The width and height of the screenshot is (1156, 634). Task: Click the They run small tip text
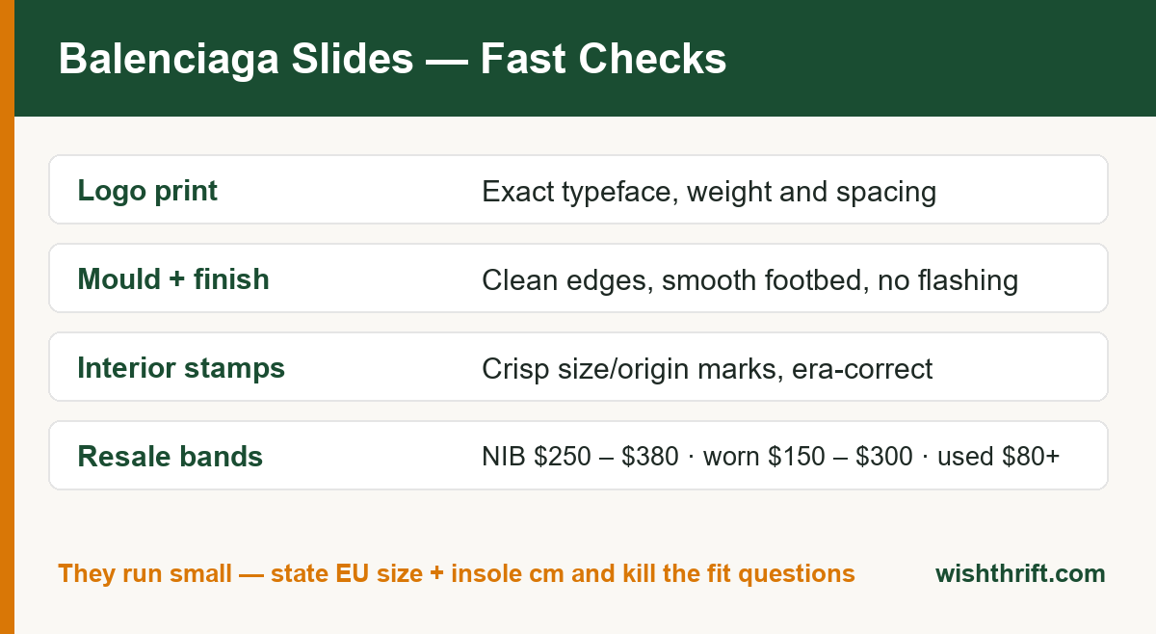pyautogui.click(x=456, y=573)
